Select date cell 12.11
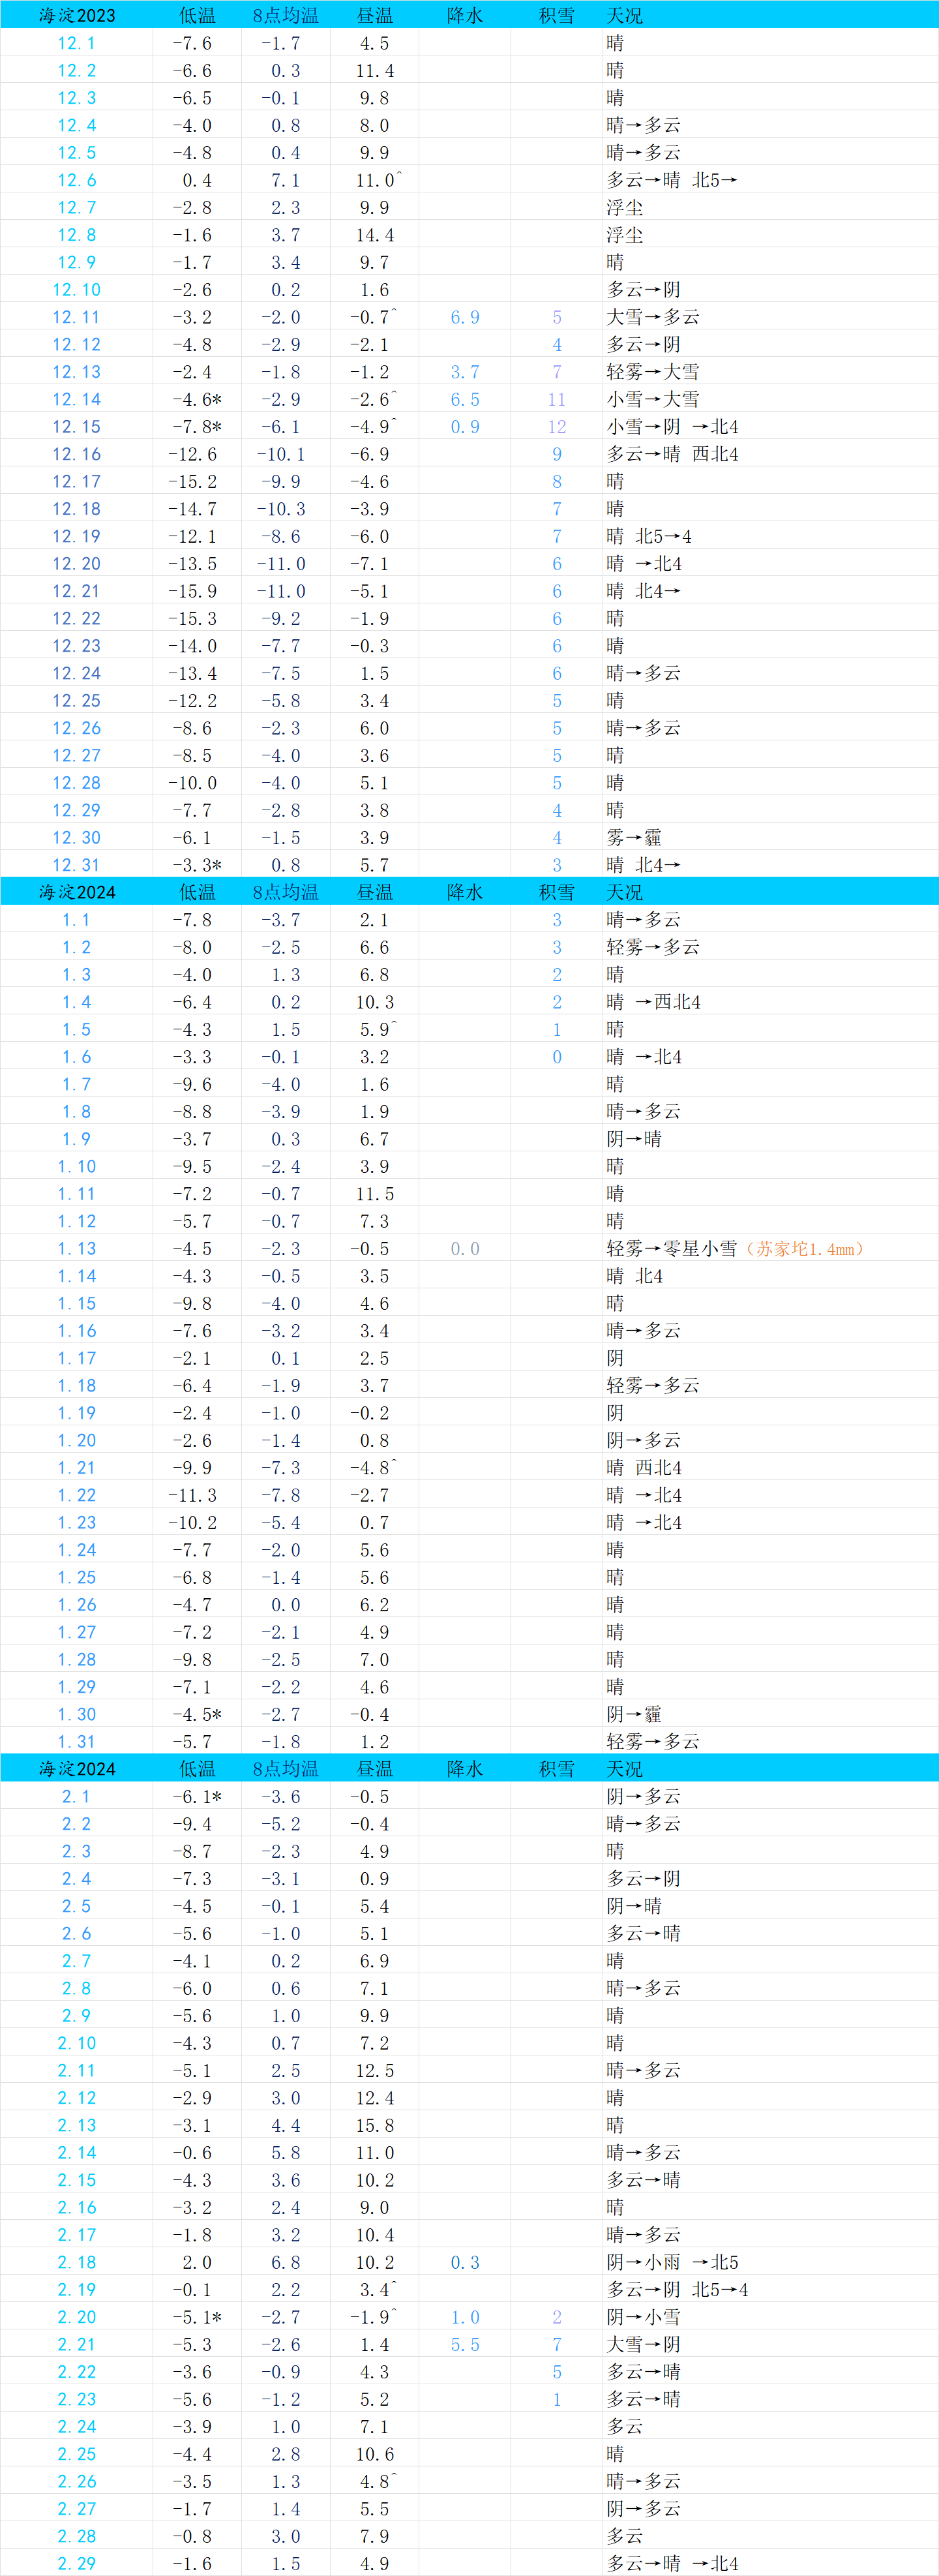939x2576 pixels. point(77,317)
